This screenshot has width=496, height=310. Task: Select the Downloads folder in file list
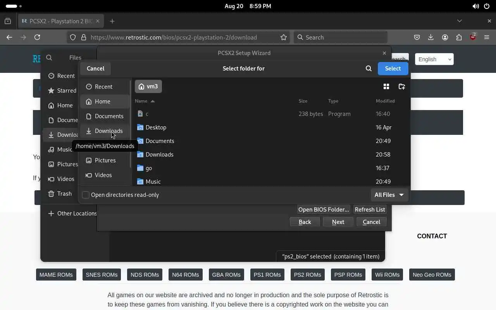pos(271,155)
